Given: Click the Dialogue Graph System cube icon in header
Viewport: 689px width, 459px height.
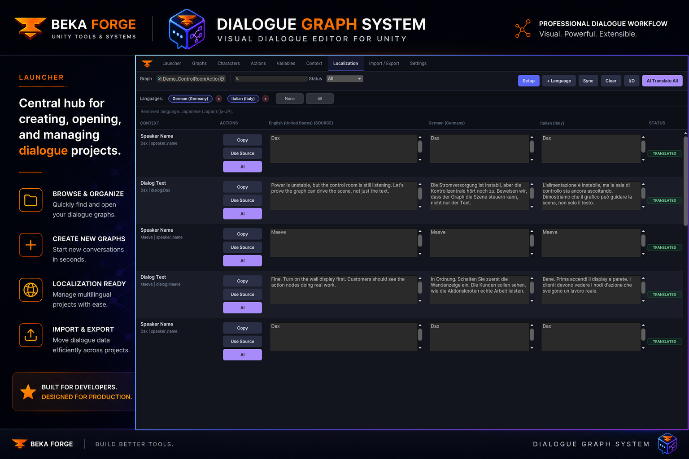Looking at the screenshot, I should [187, 29].
